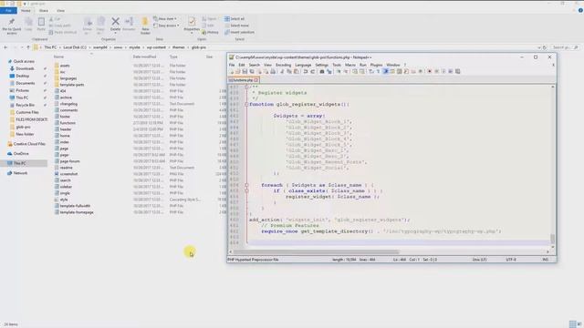This screenshot has width=584, height=328.
Task: Collapse the glob_register_widgets function fold marker
Action: click(x=246, y=105)
